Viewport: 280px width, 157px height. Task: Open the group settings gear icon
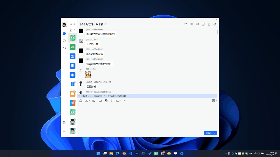click(215, 24)
